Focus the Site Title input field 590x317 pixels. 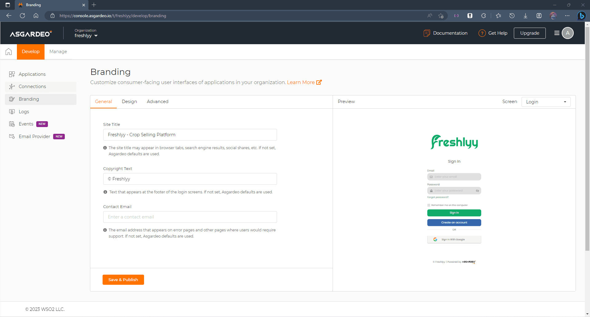pos(190,135)
